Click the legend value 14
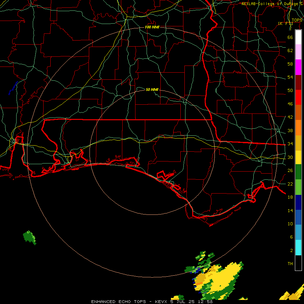 pos(290,210)
